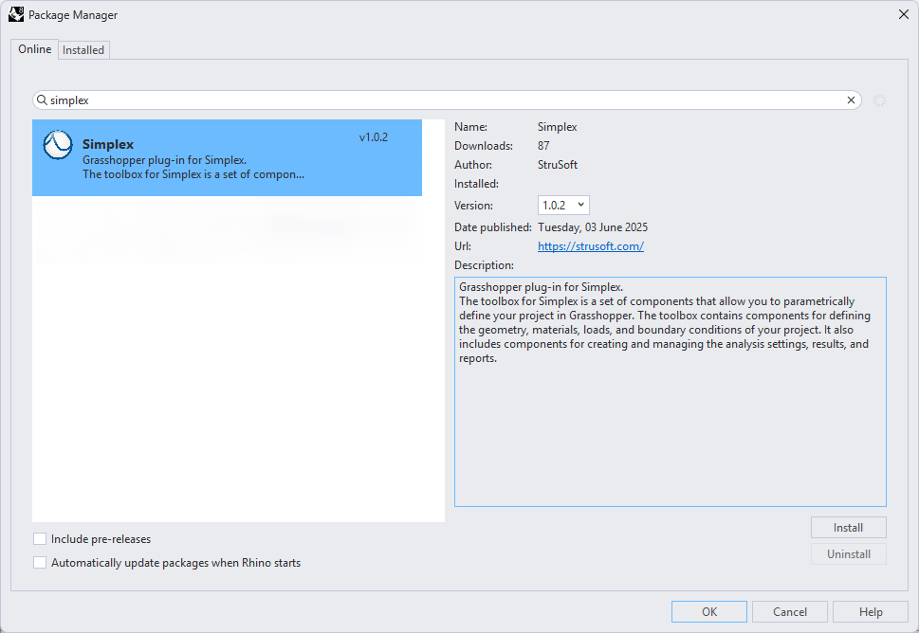Open the strusoft.com URL link

tap(590, 246)
